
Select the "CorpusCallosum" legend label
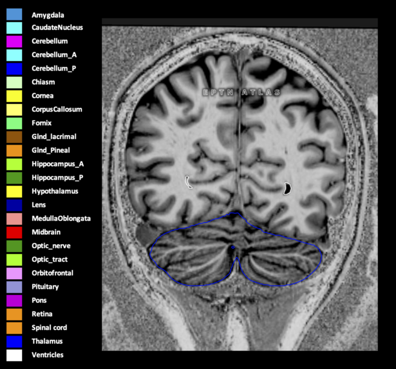[57, 109]
